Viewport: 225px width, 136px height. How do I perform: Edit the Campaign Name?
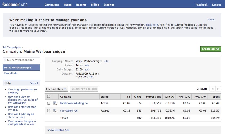106,61
